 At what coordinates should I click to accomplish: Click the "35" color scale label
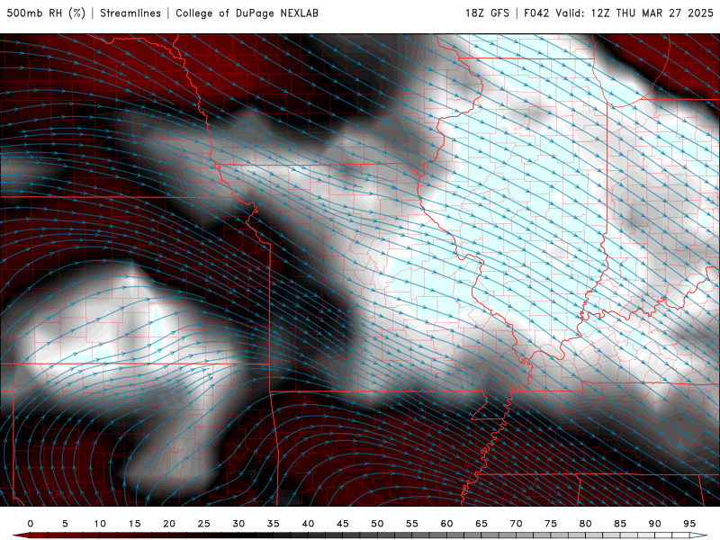pyautogui.click(x=274, y=524)
